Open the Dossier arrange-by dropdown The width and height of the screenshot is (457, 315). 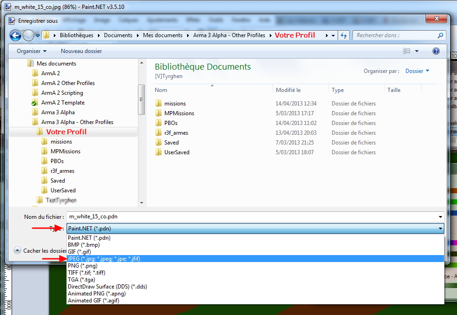(417, 71)
